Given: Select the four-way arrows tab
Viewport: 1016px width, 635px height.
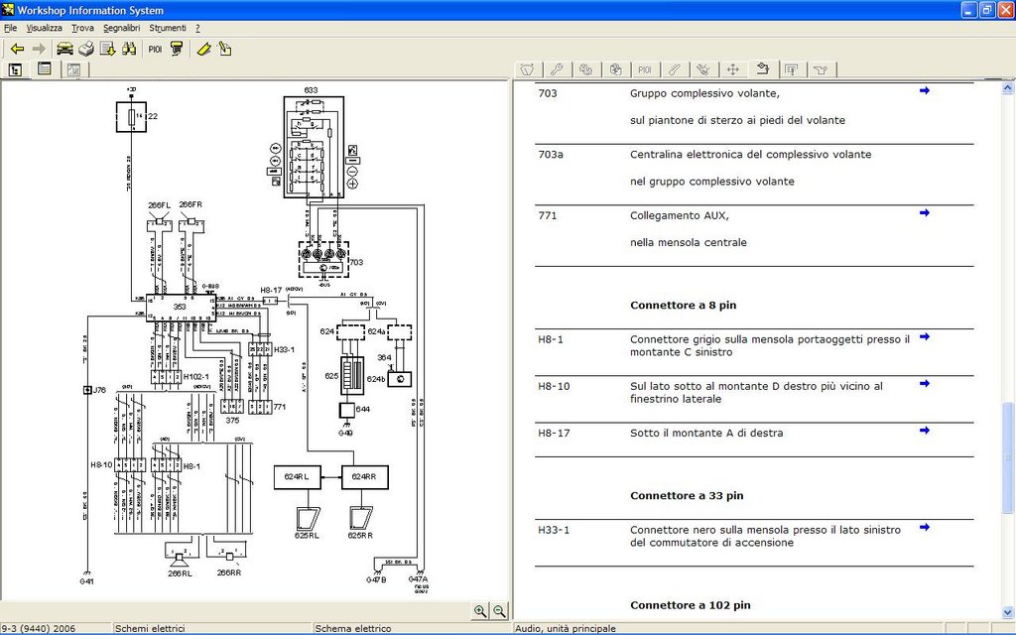Looking at the screenshot, I should [733, 69].
